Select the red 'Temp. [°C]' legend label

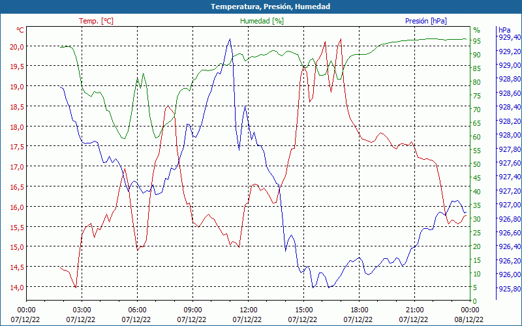click(96, 21)
